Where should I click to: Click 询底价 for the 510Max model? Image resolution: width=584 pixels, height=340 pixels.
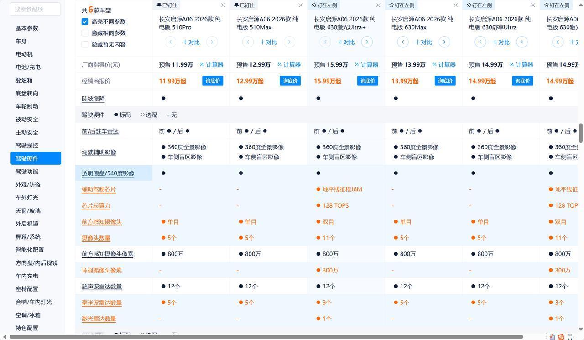pos(290,81)
